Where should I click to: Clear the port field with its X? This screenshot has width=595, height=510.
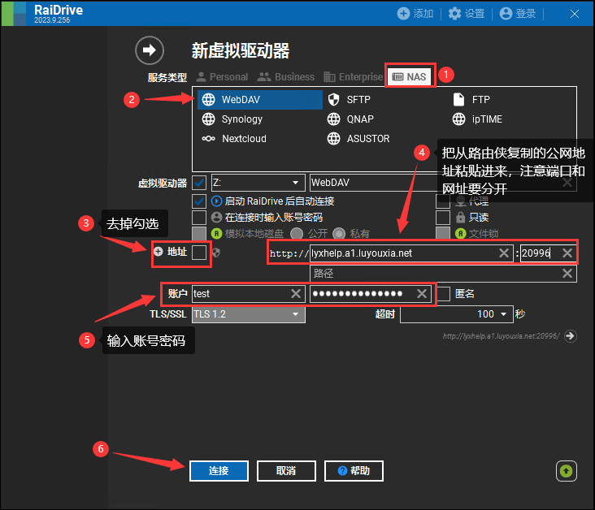[567, 253]
